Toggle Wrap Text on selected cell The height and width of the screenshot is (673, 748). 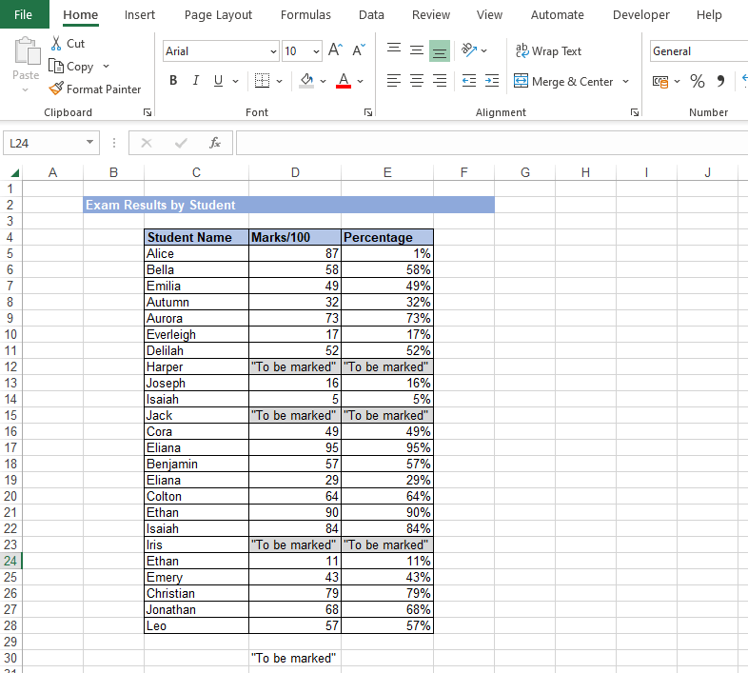548,51
